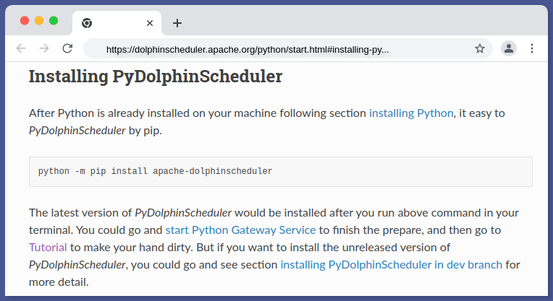
Task: Click the italic 'PyDolphinScheduler' before 'by pip'
Action: [x=77, y=131]
